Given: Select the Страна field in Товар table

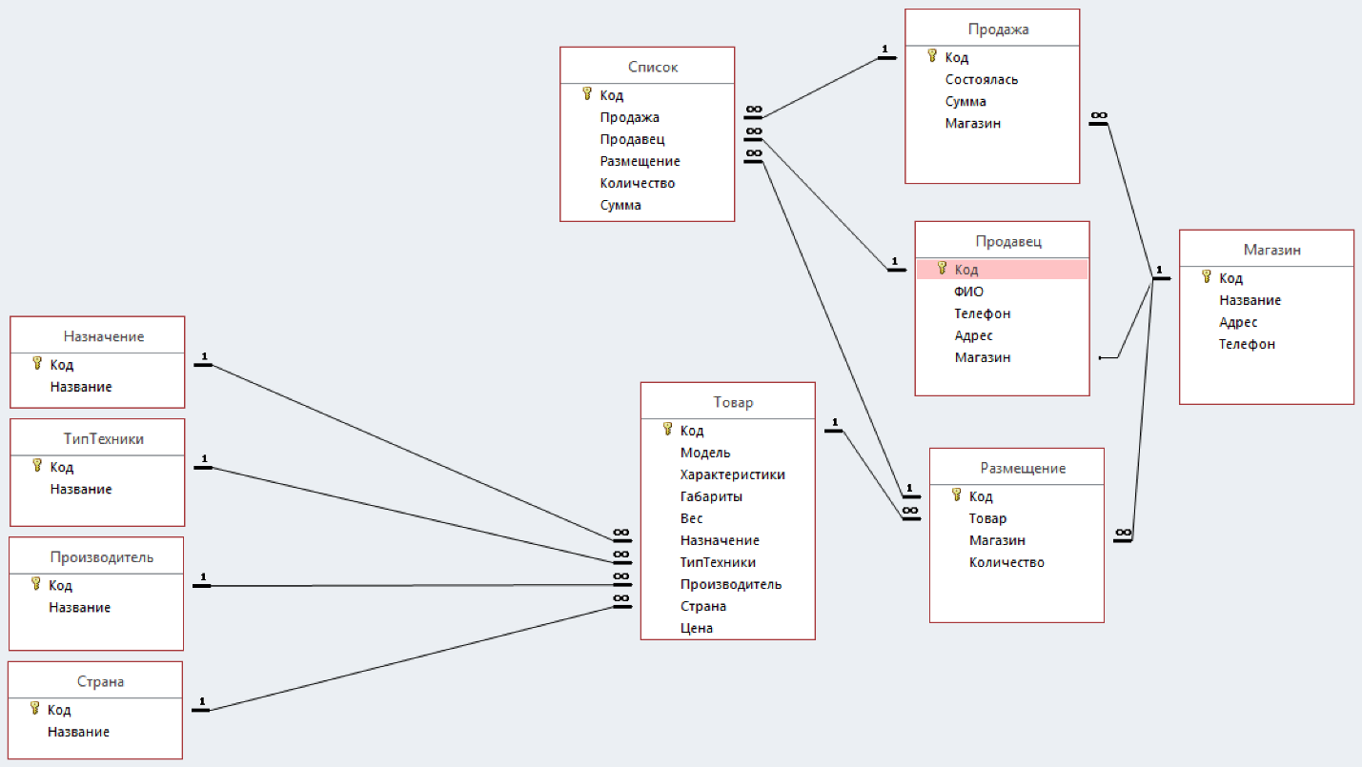Looking at the screenshot, I should point(728,606).
